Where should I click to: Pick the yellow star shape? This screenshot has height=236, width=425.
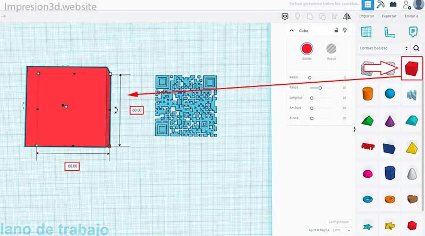(x=390, y=225)
